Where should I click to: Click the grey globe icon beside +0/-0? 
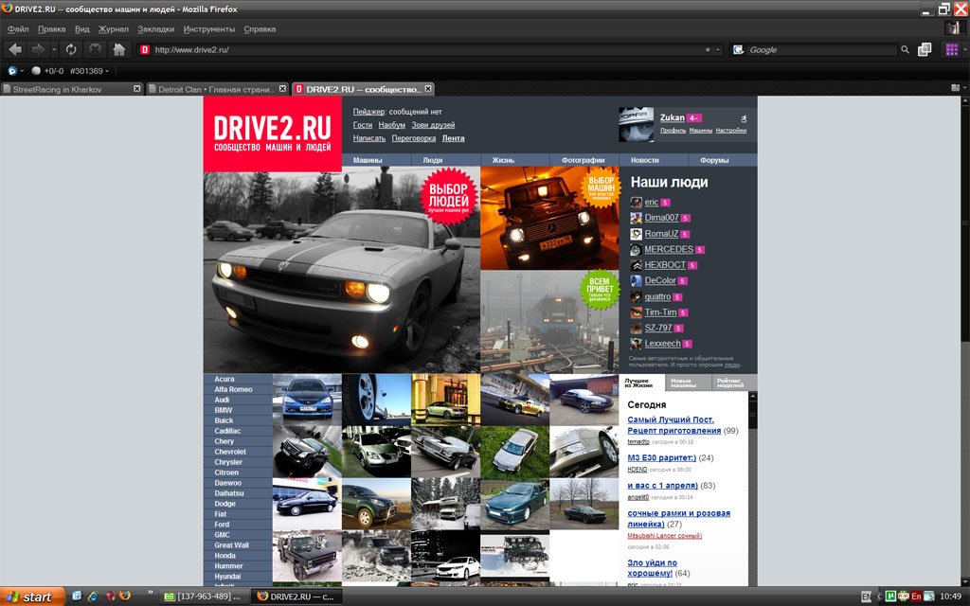pyautogui.click(x=37, y=70)
